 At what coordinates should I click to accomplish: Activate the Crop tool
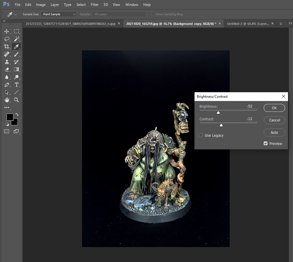(7, 47)
